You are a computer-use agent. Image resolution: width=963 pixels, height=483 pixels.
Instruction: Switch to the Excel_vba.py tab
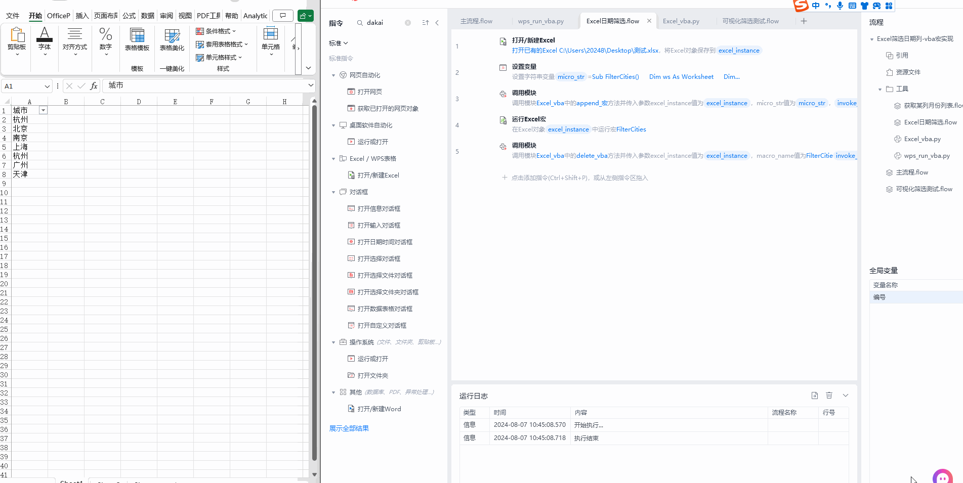click(x=681, y=21)
